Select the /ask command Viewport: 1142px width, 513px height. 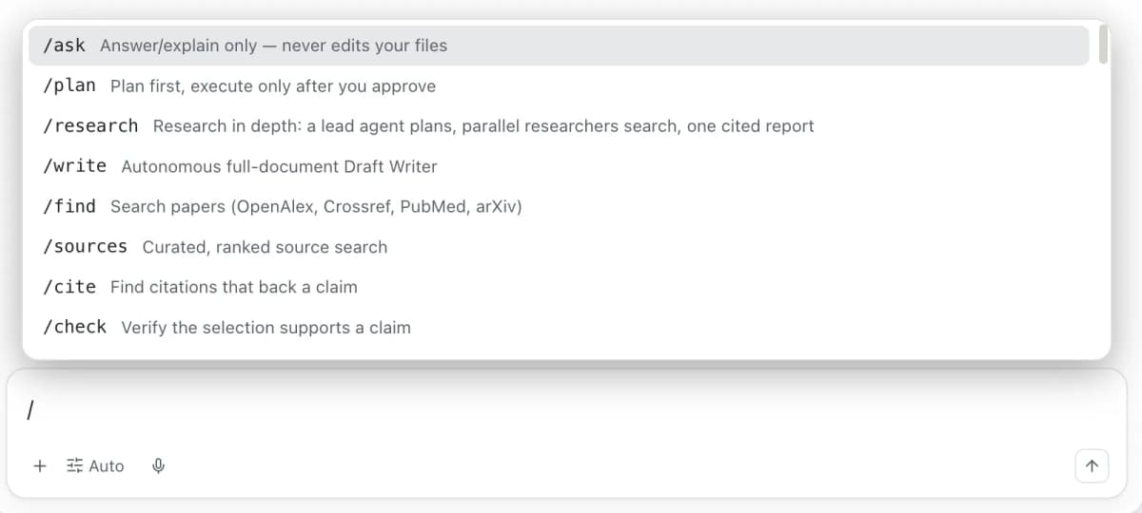tap(559, 46)
